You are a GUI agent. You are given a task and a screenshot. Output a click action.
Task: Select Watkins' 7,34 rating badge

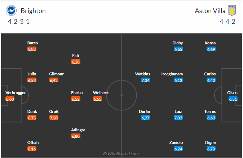145,80
